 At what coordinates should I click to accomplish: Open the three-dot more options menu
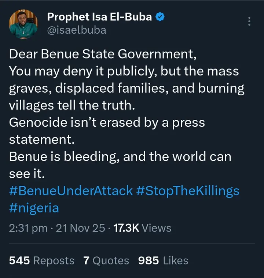tap(249, 21)
